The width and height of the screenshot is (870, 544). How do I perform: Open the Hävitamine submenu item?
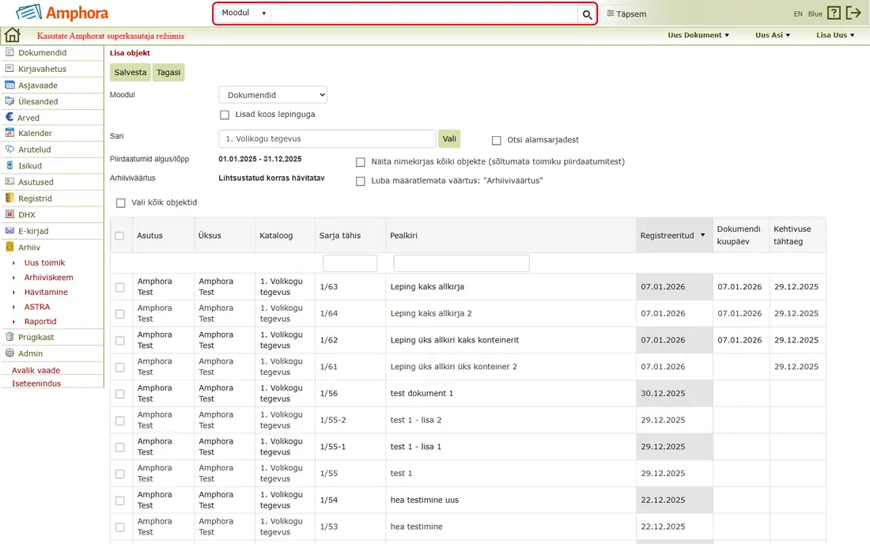[x=46, y=293]
